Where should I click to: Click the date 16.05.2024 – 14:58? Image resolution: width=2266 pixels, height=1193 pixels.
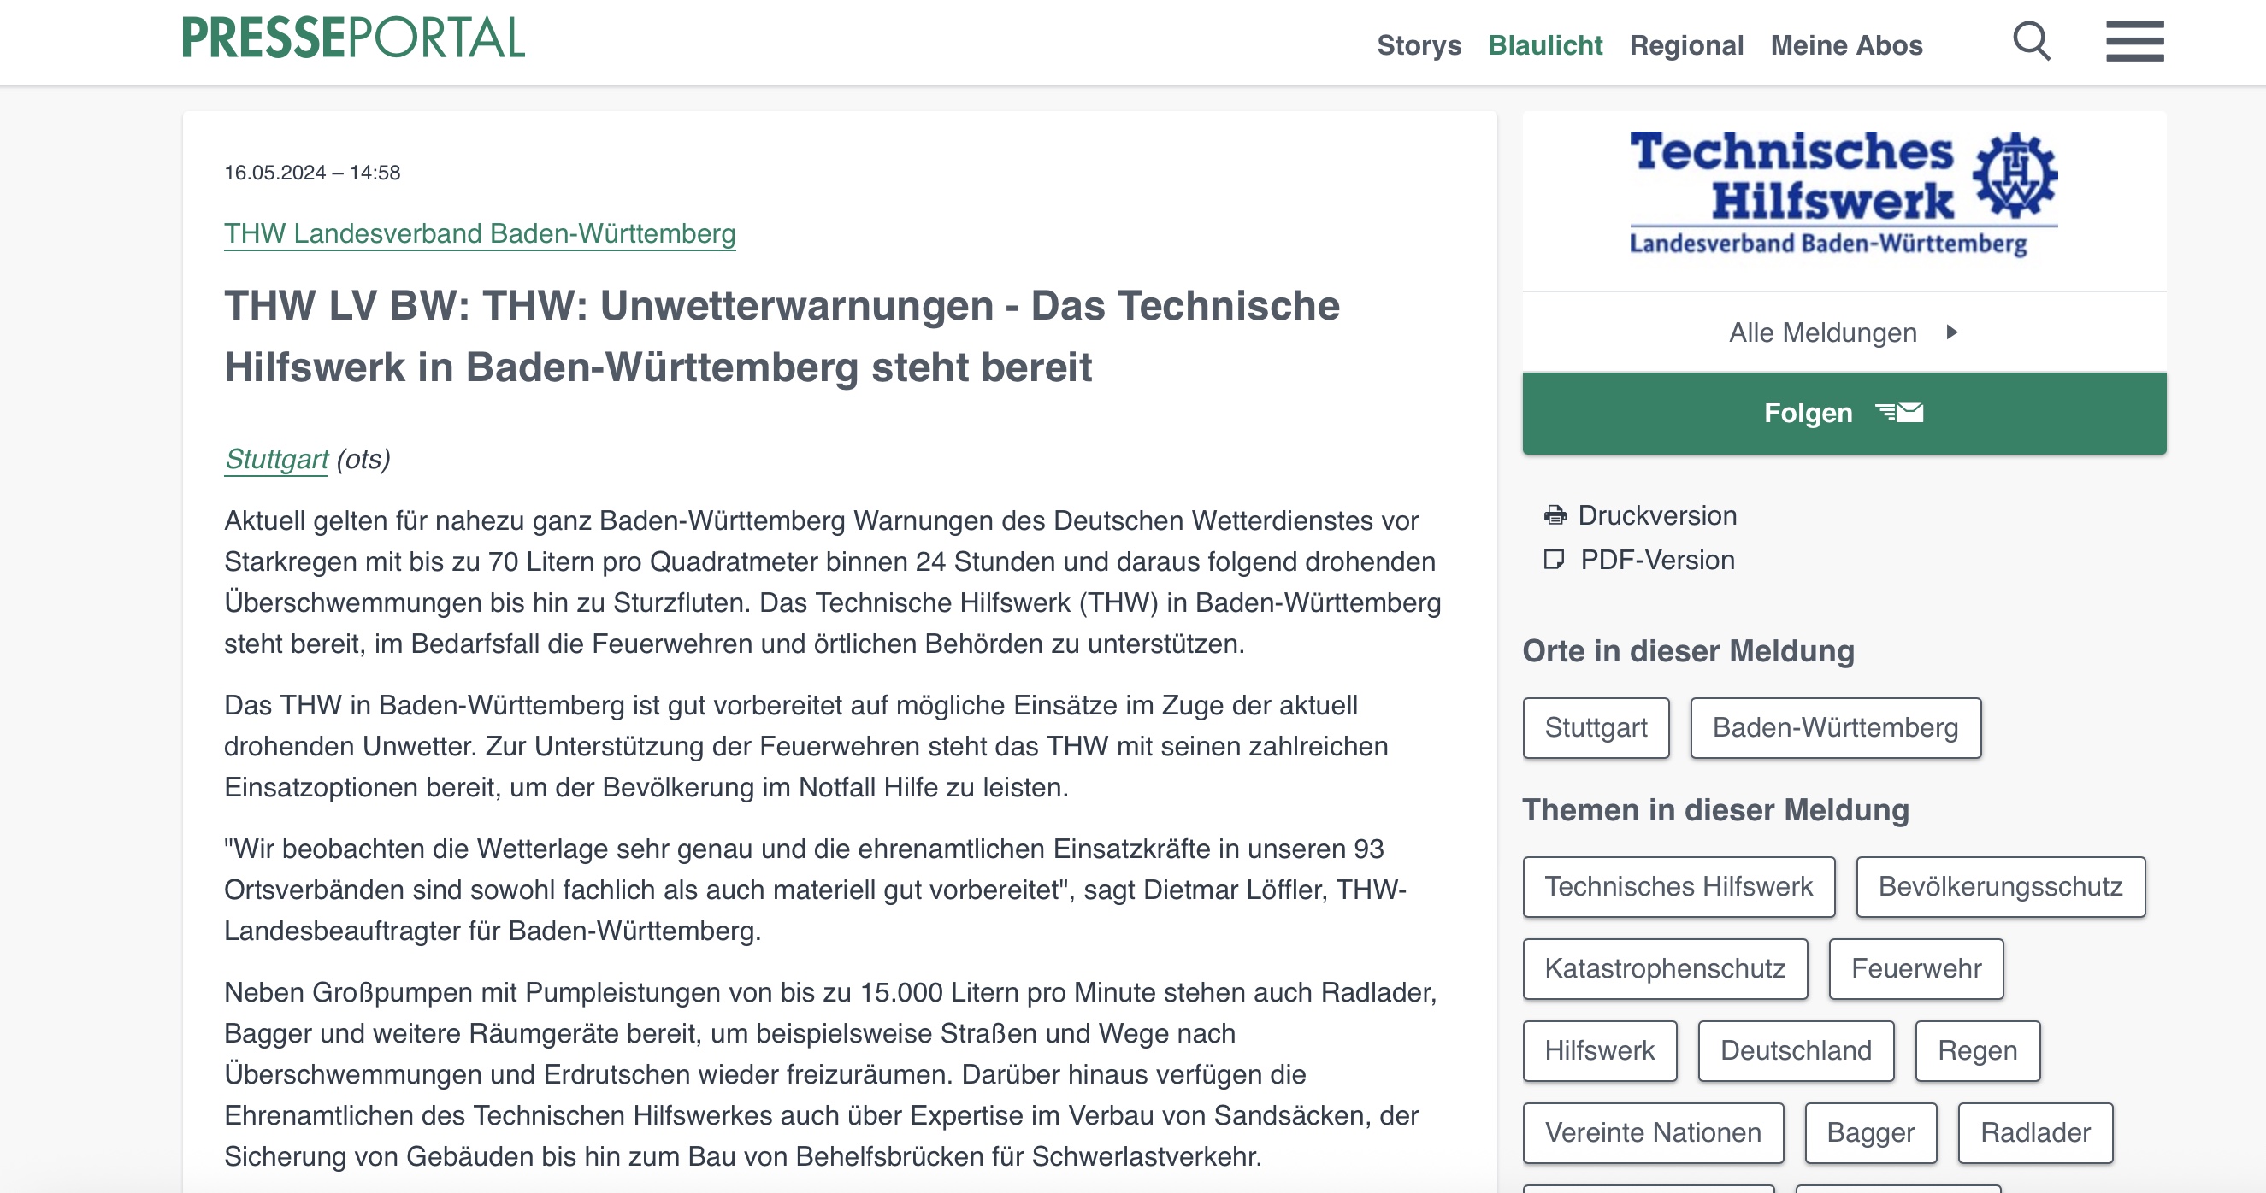[312, 173]
